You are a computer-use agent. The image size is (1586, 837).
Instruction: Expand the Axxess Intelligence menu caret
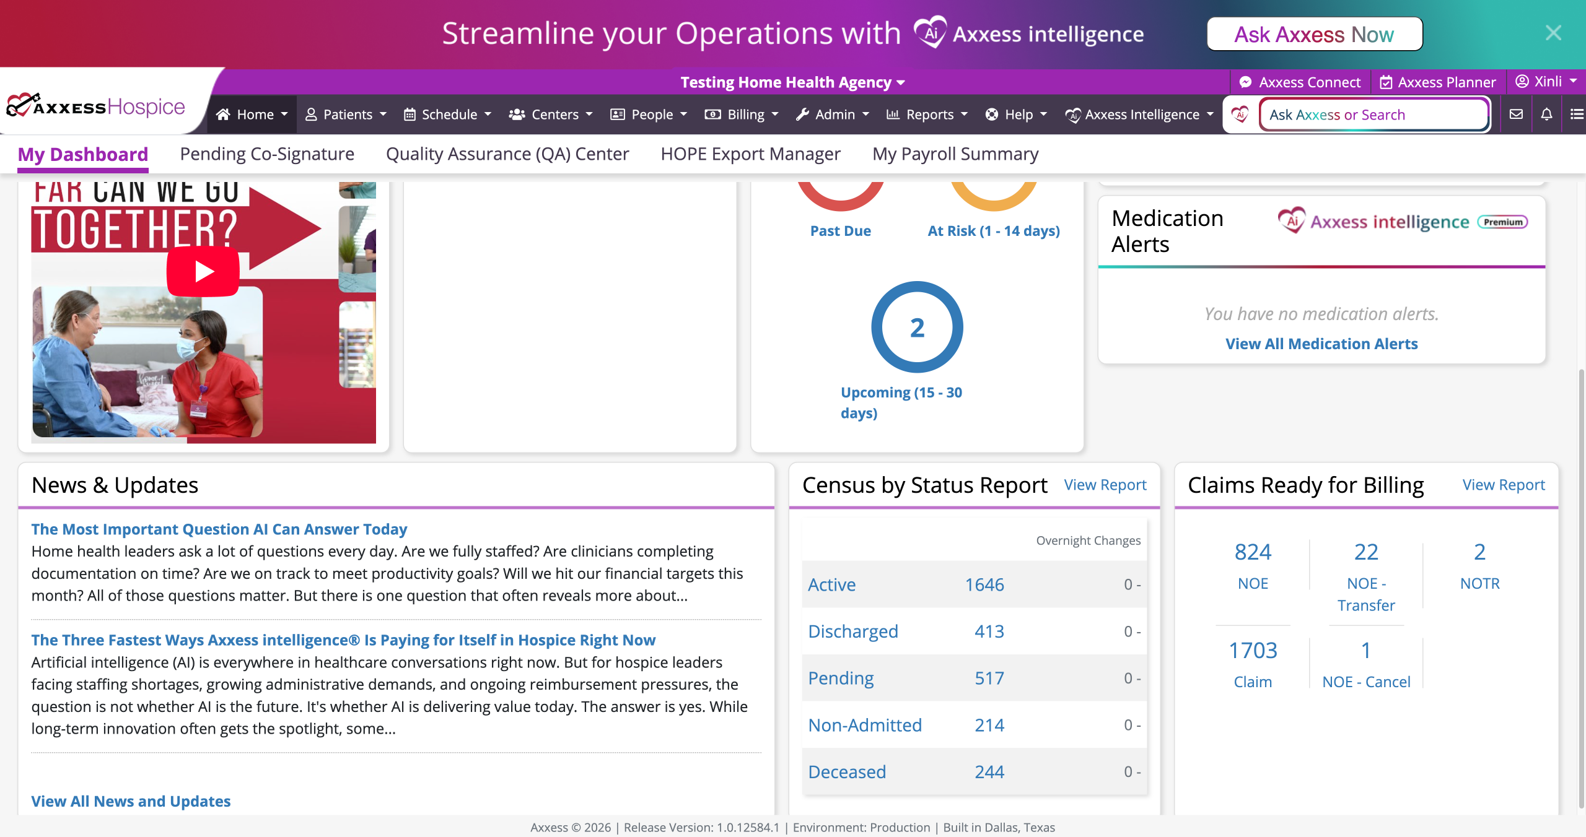pyautogui.click(x=1210, y=115)
